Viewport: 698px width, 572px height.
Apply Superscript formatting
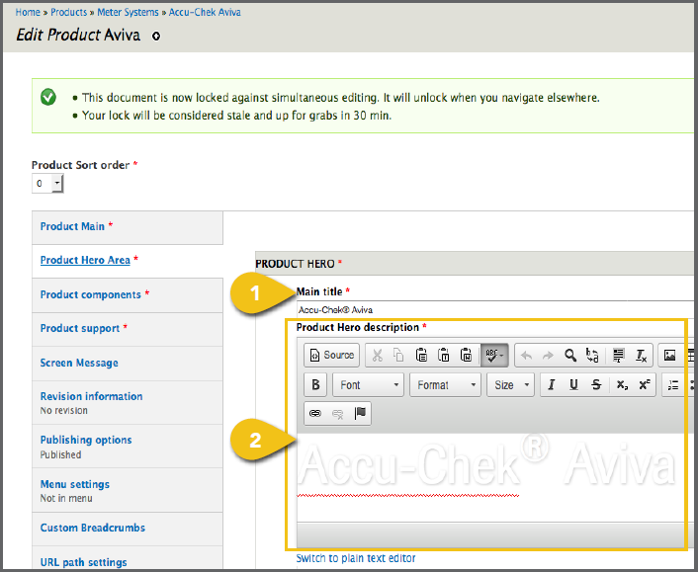coord(645,384)
